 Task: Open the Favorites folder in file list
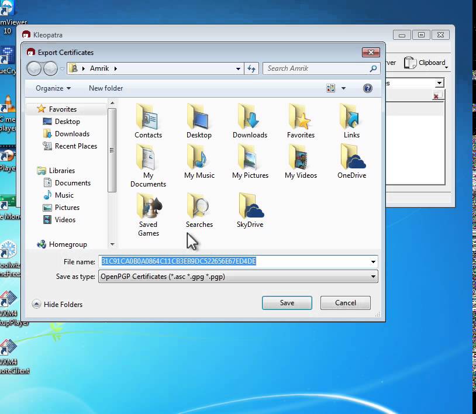[x=301, y=121]
